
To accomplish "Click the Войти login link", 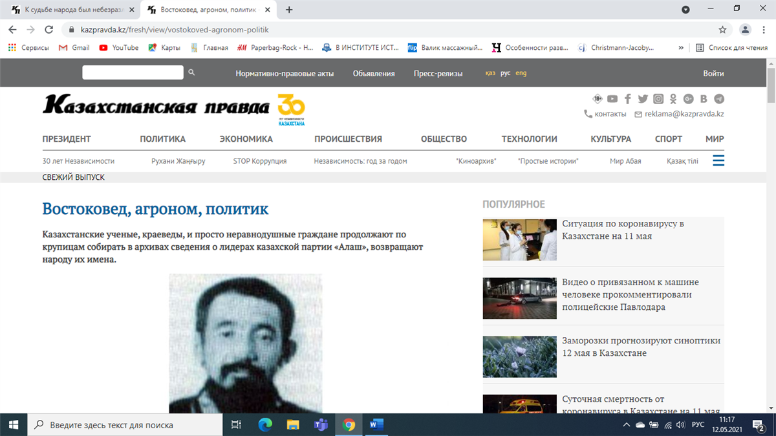I will click(713, 73).
